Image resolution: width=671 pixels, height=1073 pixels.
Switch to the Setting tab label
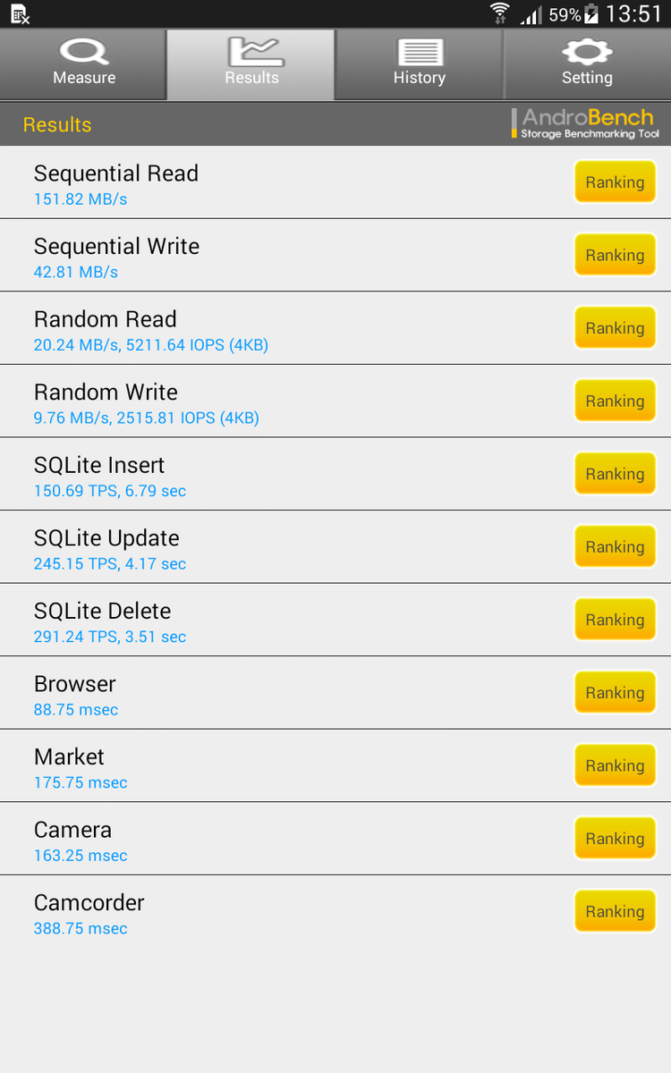click(587, 79)
